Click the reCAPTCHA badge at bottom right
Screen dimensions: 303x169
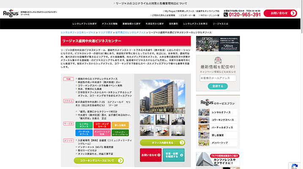click(x=294, y=166)
